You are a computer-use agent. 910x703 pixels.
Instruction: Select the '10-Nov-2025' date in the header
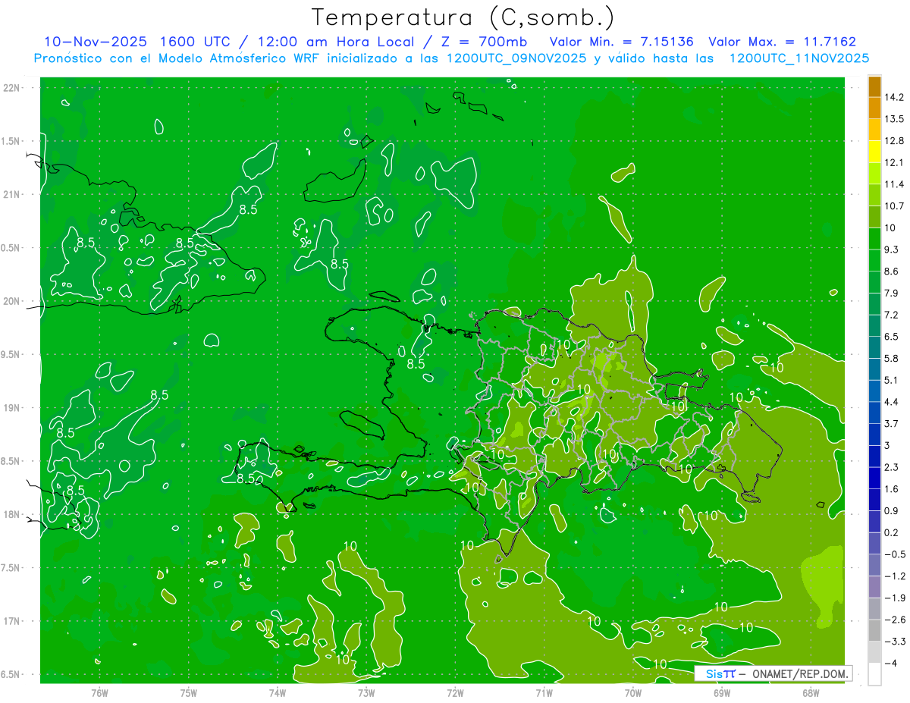95,42
